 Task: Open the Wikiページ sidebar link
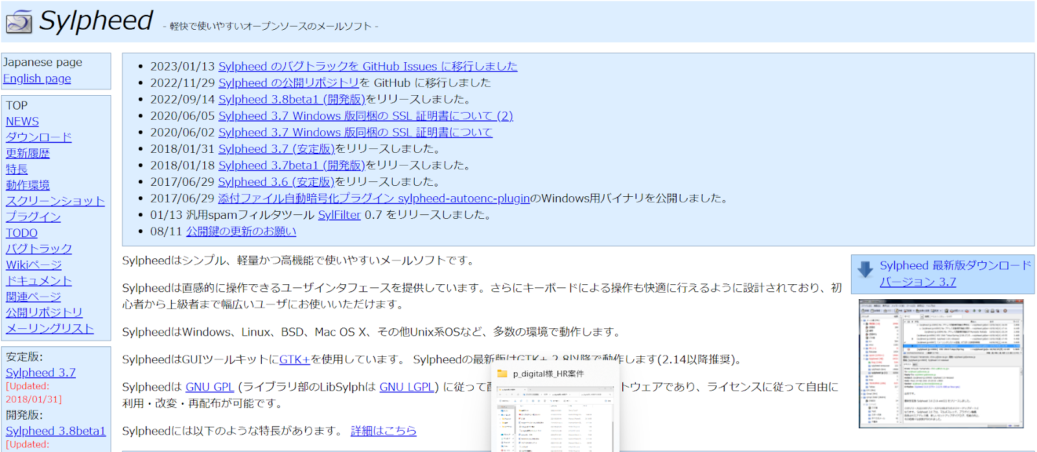pos(34,264)
